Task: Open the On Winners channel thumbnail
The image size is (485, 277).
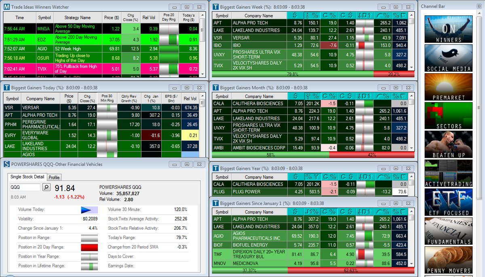Action: point(448,29)
